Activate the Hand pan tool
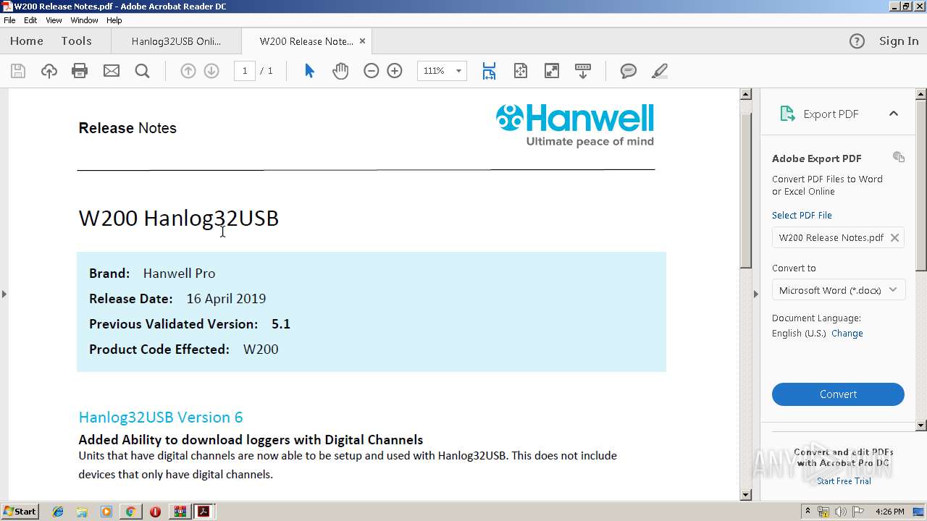This screenshot has width=927, height=521. (x=340, y=71)
